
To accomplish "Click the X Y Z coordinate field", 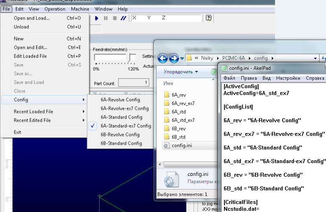I will (x=167, y=18).
